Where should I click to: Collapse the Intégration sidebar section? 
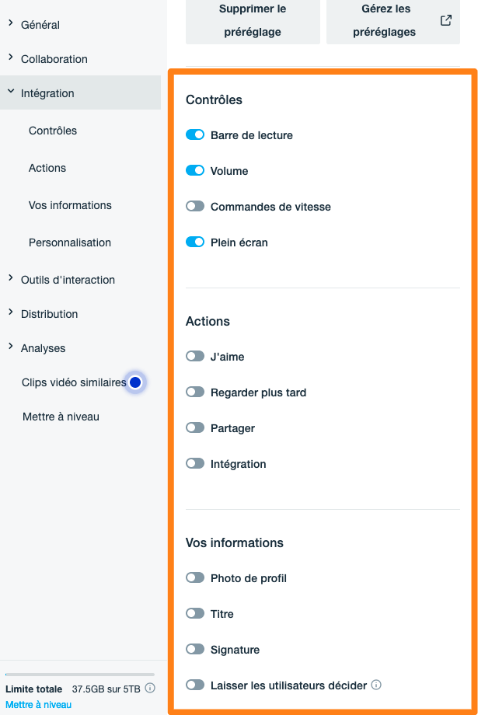tap(10, 91)
